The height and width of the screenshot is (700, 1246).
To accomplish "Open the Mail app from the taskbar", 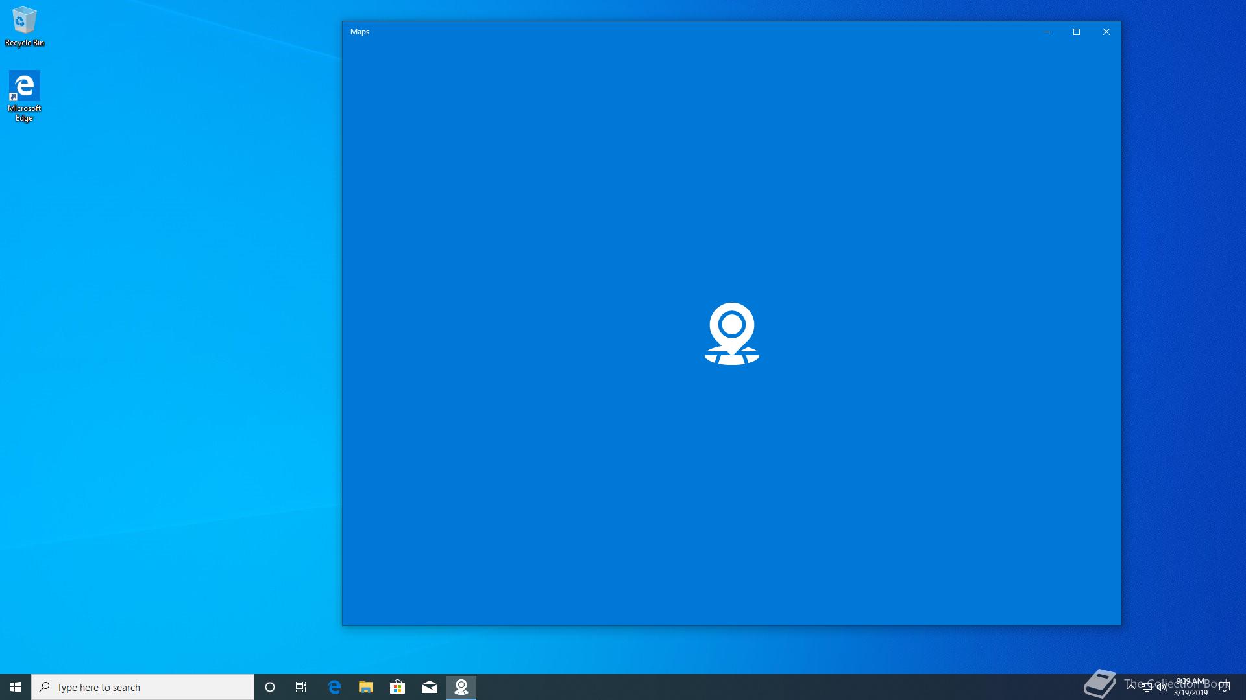I will [x=430, y=687].
